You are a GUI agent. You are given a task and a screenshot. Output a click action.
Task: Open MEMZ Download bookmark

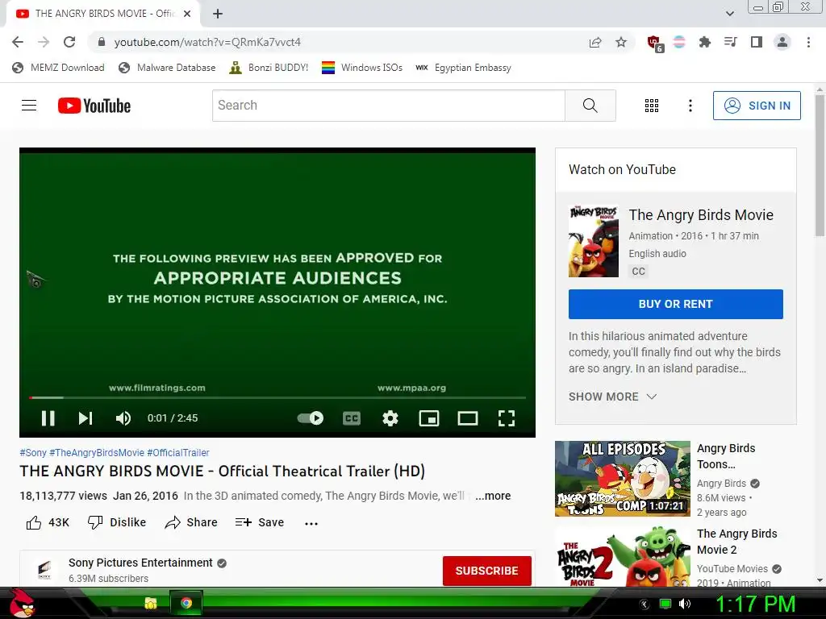[x=58, y=68]
